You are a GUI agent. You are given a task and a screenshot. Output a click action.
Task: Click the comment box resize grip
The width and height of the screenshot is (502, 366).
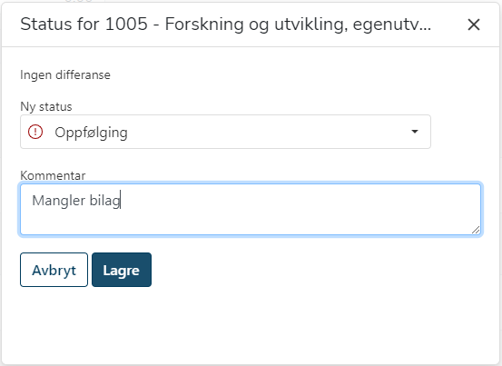click(476, 230)
